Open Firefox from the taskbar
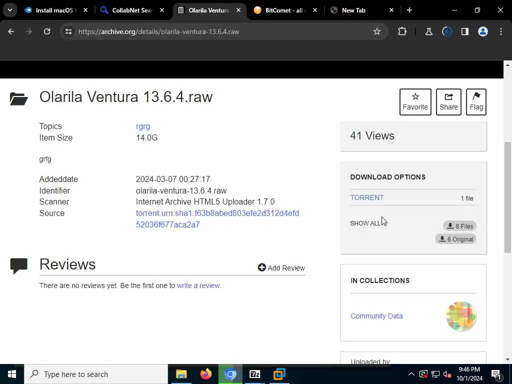Viewport: 512px width, 384px height. pos(205,374)
